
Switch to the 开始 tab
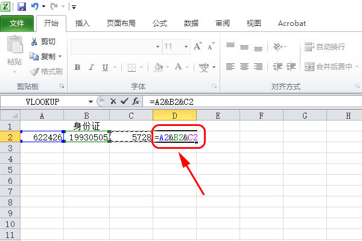(x=51, y=23)
